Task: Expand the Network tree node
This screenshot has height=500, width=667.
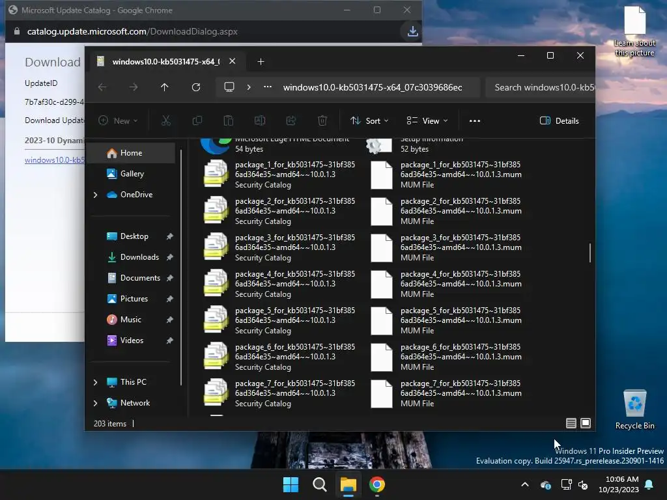Action: point(95,403)
